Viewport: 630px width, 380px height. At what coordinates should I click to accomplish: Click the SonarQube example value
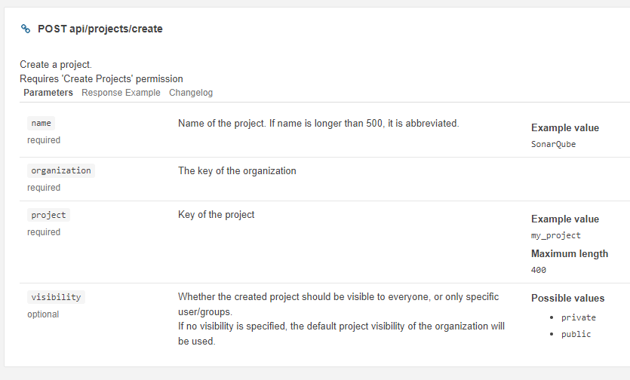click(553, 144)
